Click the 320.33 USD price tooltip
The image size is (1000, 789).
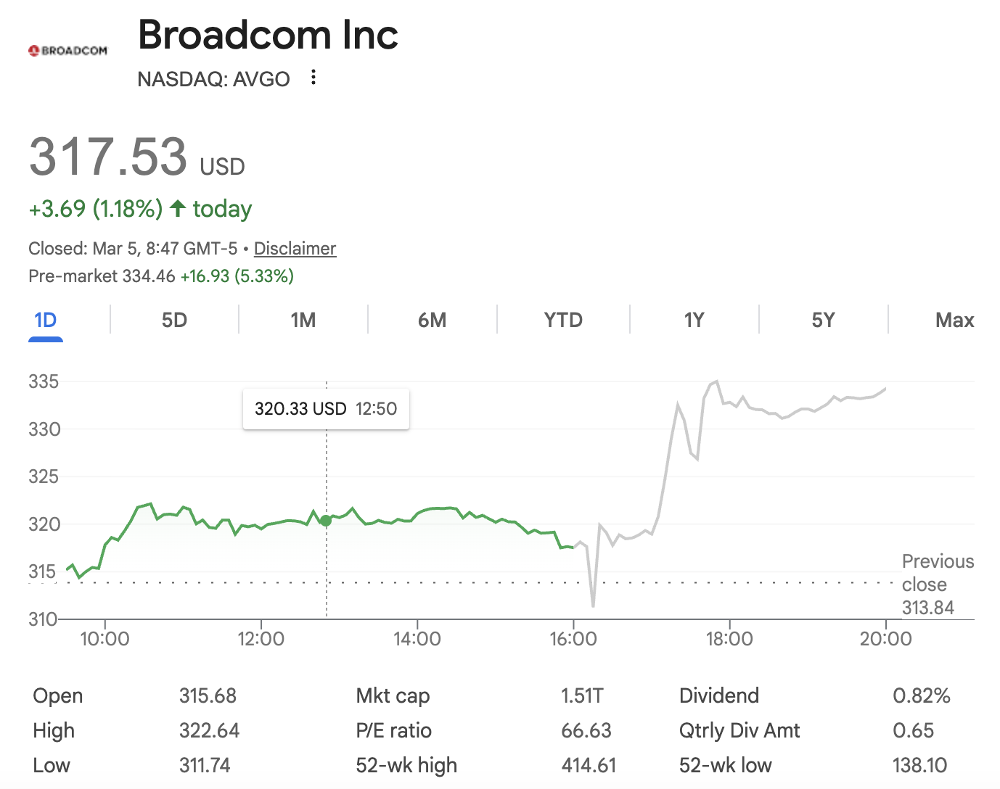pos(325,408)
